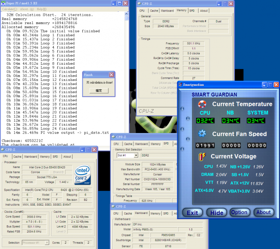Open Memory tab in CPU-Z SPD window
The image size is (280, 249).
click(x=156, y=144)
